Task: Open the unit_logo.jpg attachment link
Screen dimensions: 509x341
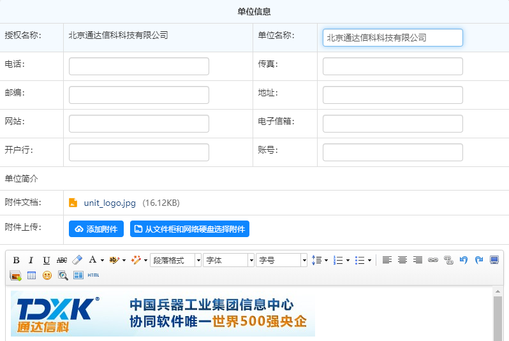Action: (x=110, y=203)
